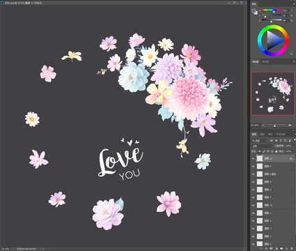Lock image pixels with the brush lock icon
The image size is (296, 251).
tap(264, 151)
